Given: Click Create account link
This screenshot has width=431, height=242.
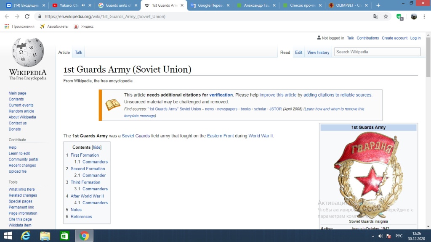Looking at the screenshot, I should tap(394, 38).
